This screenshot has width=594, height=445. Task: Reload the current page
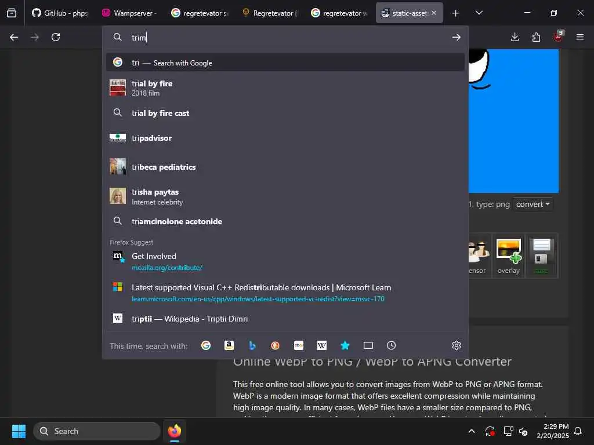[56, 37]
